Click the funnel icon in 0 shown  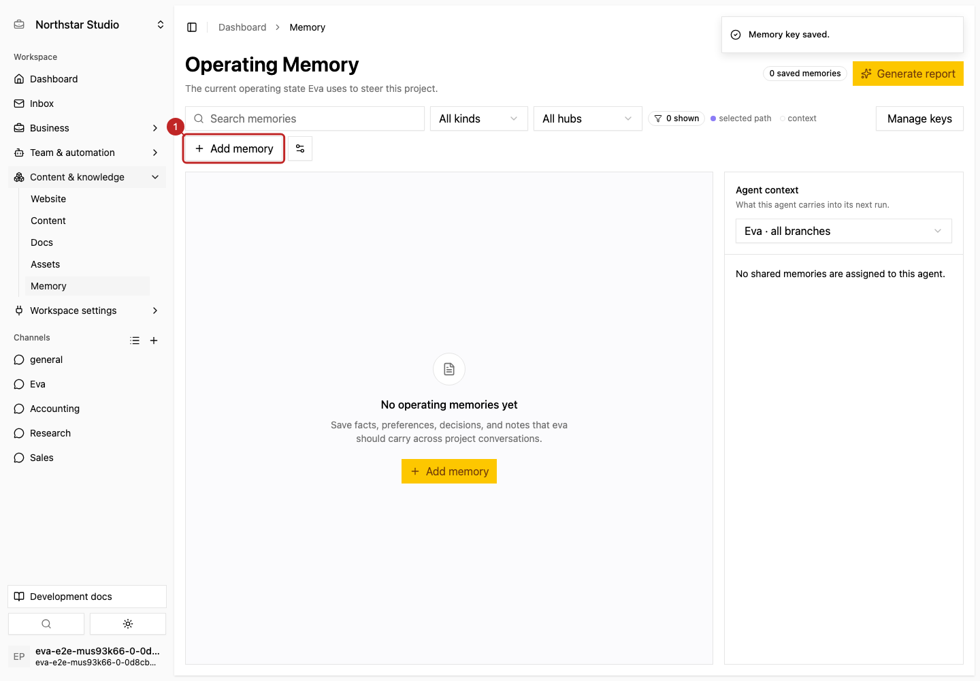coord(658,118)
